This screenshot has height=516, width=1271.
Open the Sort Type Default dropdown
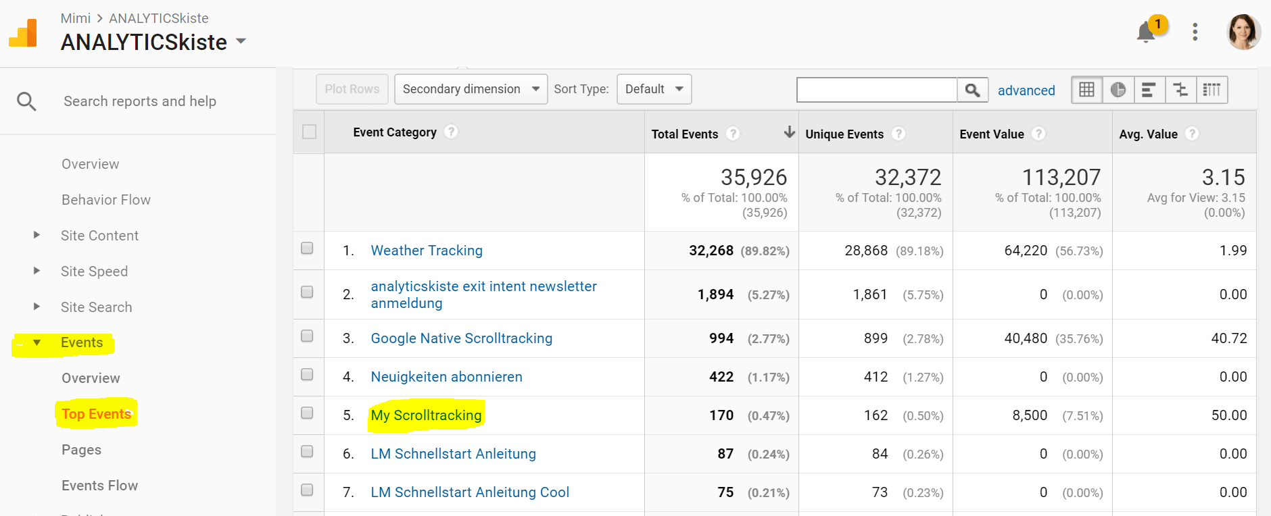click(x=654, y=89)
